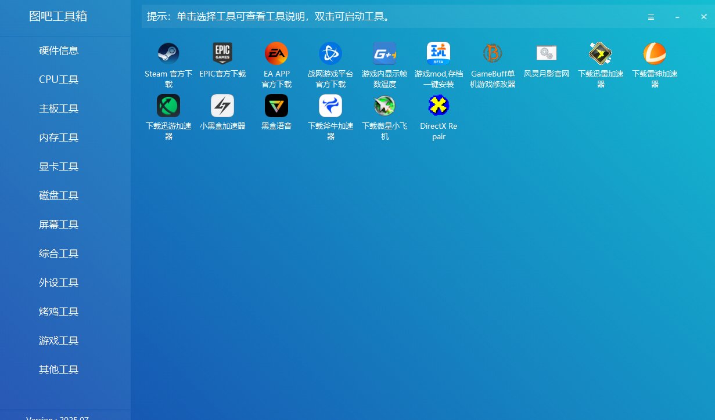The image size is (715, 420).
Task: Select the 下载斧牛加速器 icon
Action: point(330,106)
